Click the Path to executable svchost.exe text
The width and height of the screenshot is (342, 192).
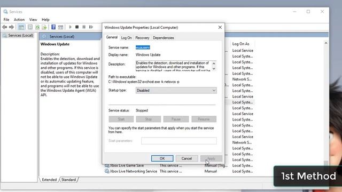pyautogui.click(x=144, y=82)
